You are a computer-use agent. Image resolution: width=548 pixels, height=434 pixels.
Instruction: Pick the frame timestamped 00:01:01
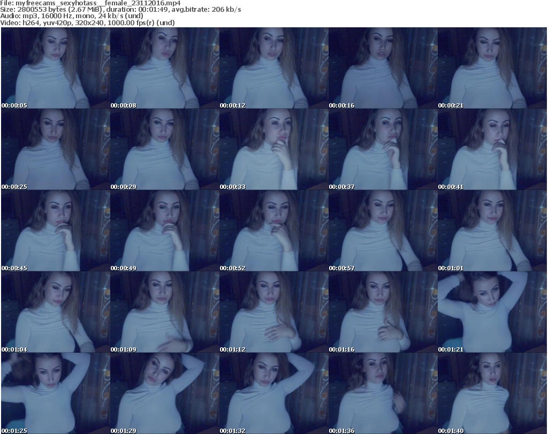click(x=492, y=231)
